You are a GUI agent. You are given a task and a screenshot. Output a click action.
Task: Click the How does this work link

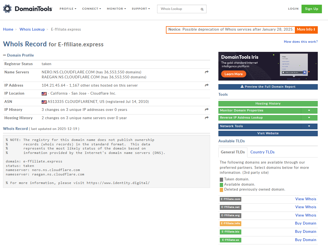click(301, 41)
